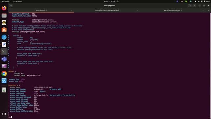The width and height of the screenshot is (211, 119).
Task: Click terminal vertical scrollbar
Action: point(210,66)
